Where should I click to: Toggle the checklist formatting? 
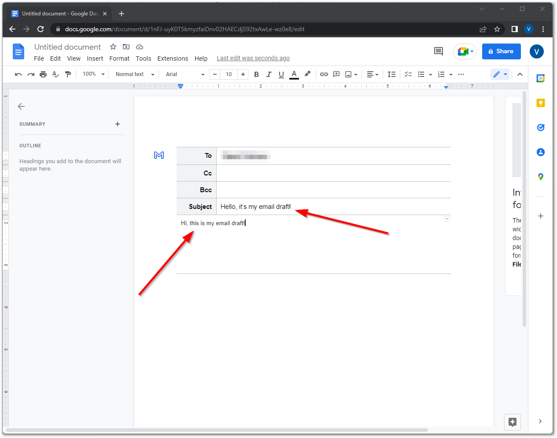tap(408, 74)
